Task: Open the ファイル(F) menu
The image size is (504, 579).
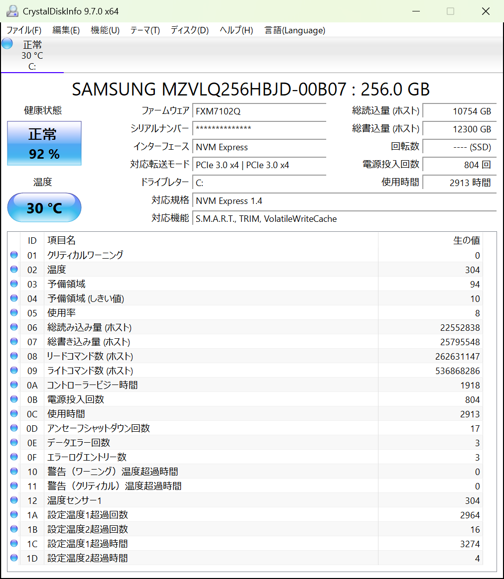Action: coord(24,30)
